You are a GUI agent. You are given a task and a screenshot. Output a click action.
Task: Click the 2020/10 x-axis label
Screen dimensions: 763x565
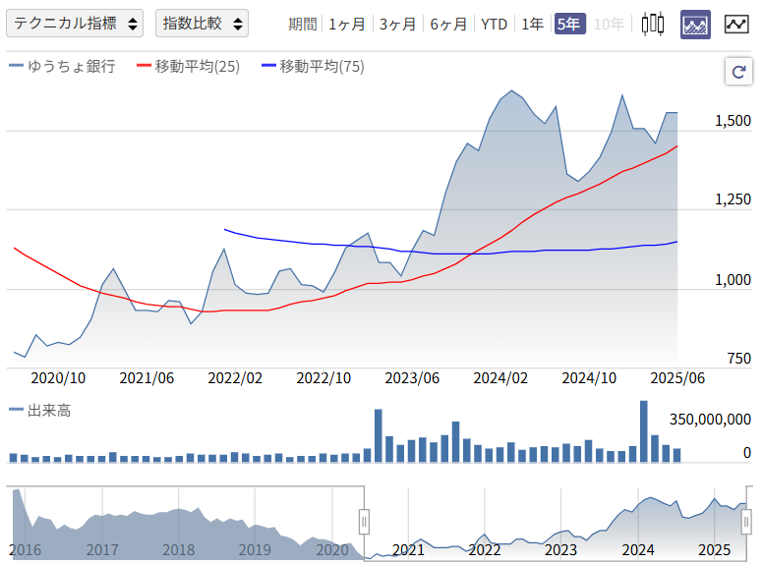[58, 377]
